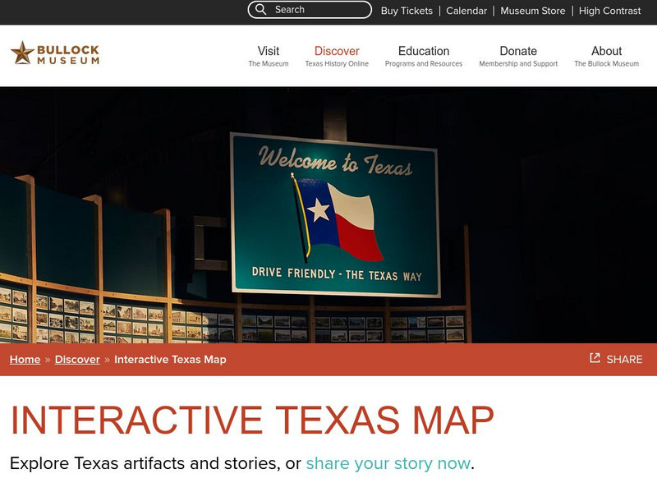This screenshot has height=478, width=657.
Task: Open the Donate menu
Action: [x=518, y=51]
